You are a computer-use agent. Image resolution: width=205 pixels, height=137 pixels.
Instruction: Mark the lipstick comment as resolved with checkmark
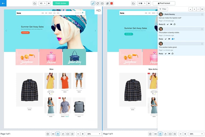click(x=168, y=24)
